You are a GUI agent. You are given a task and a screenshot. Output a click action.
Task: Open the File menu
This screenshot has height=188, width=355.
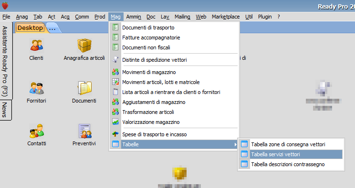click(6, 17)
